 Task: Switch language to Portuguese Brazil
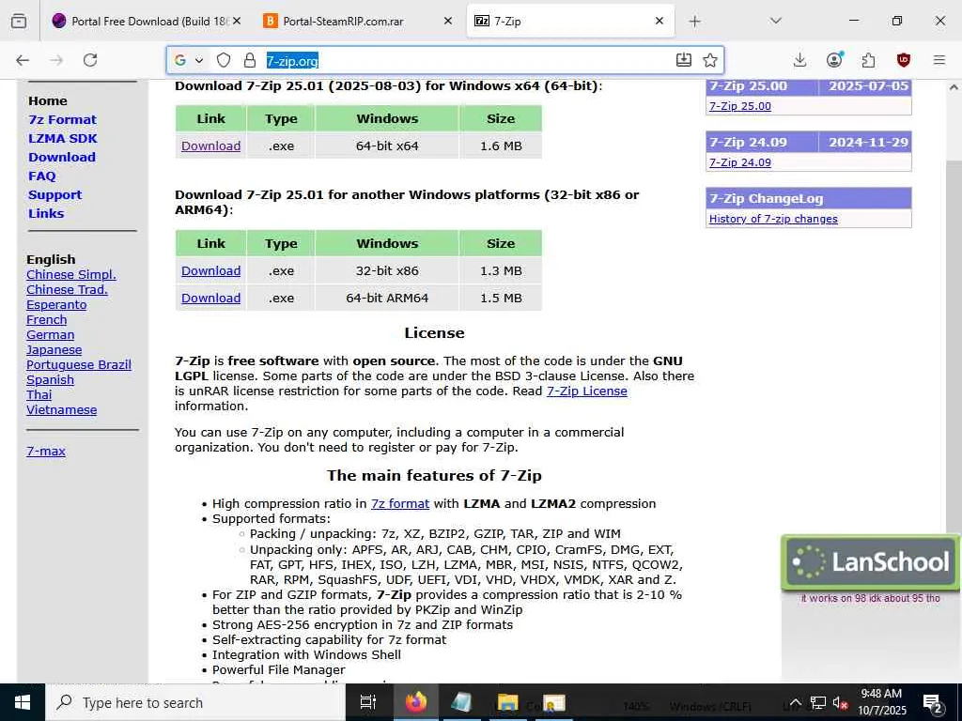[79, 365]
